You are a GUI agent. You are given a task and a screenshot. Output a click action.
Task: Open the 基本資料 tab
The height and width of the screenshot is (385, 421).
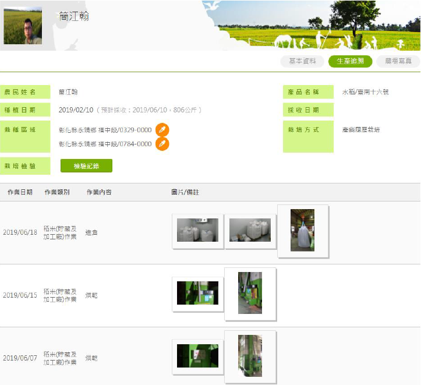click(x=302, y=61)
